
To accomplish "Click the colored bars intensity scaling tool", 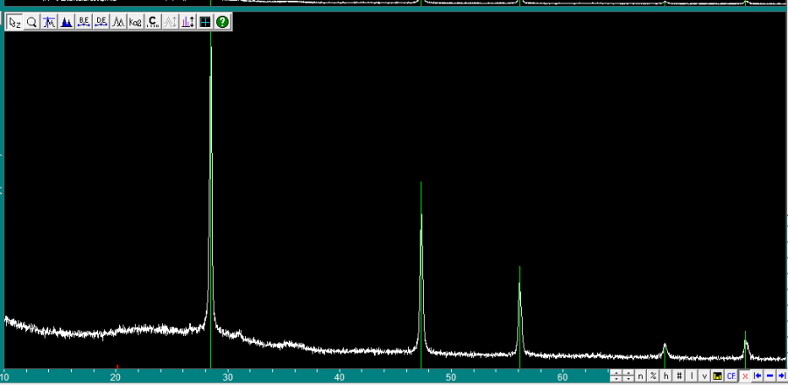I will pyautogui.click(x=187, y=22).
